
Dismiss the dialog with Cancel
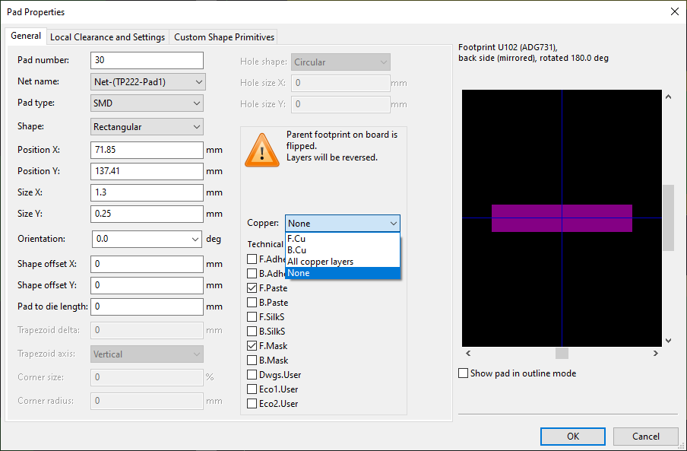[x=645, y=436]
